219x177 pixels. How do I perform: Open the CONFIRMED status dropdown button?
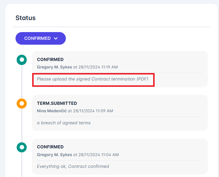(x=40, y=38)
